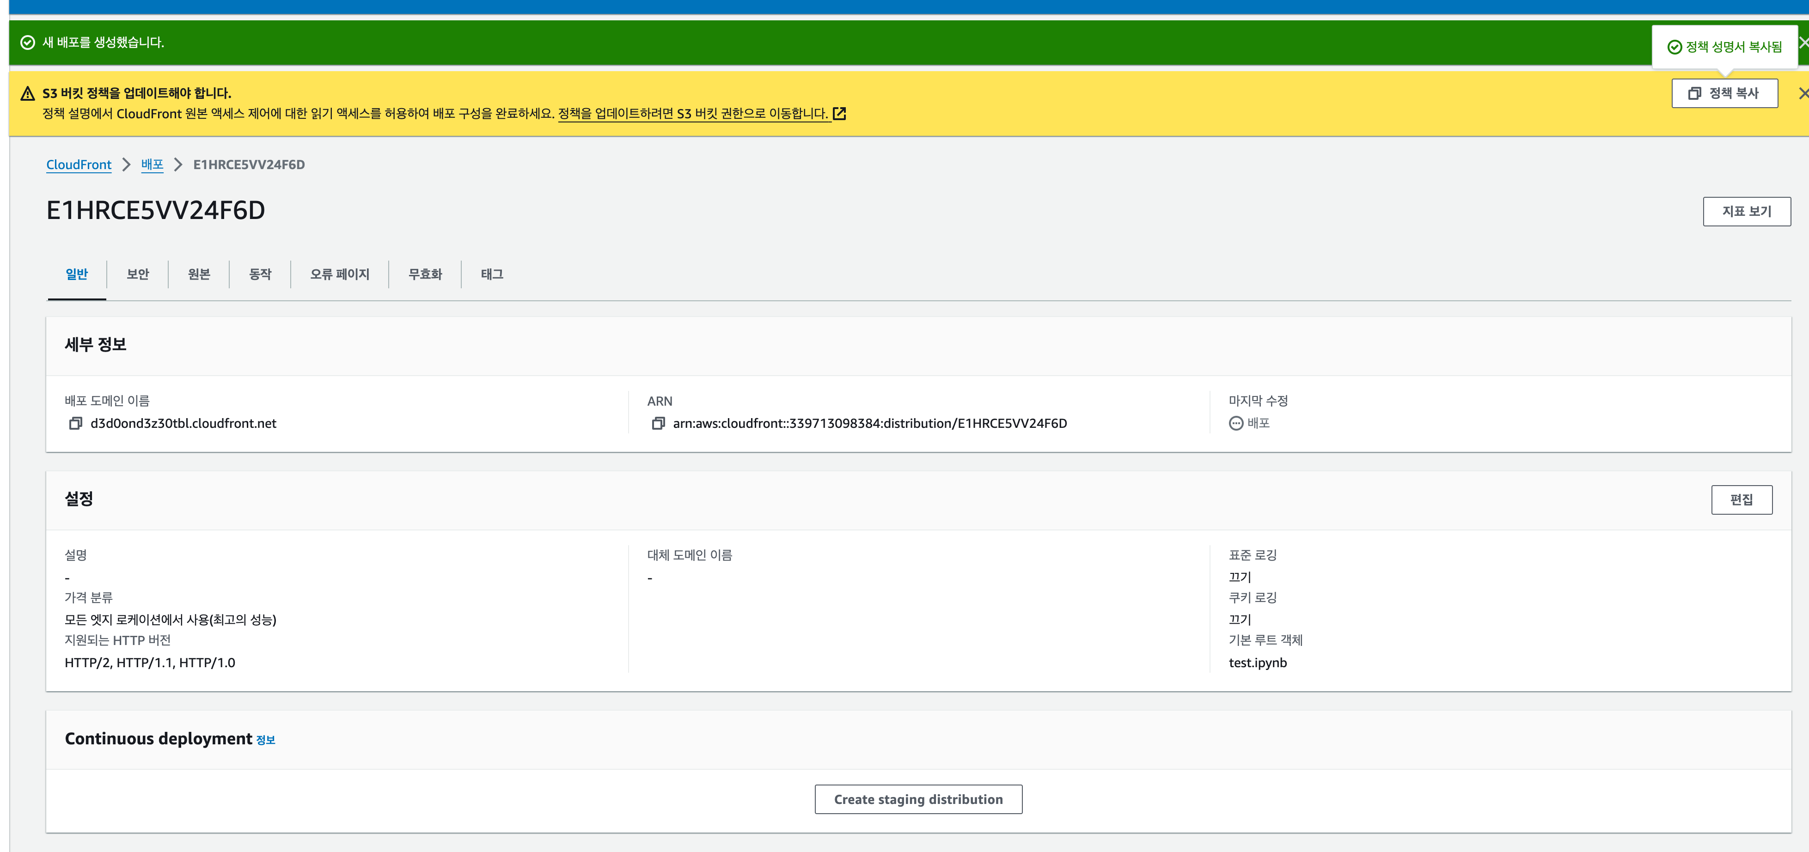
Task: Open the 태그 tab
Action: pyautogui.click(x=492, y=274)
